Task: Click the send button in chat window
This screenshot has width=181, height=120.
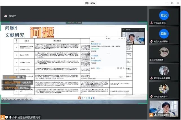Action: (x=121, y=77)
